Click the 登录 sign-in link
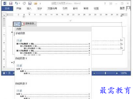The height and width of the screenshot is (99, 133). coord(122,8)
